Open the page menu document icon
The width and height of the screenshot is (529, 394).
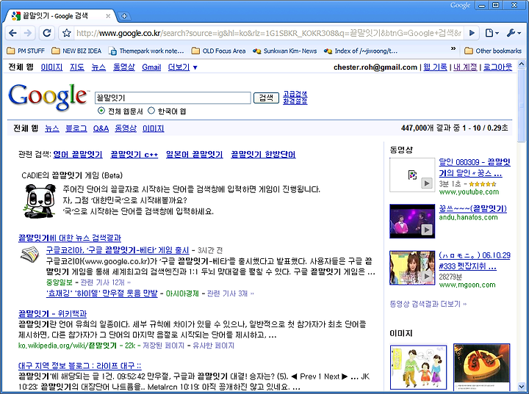click(492, 33)
